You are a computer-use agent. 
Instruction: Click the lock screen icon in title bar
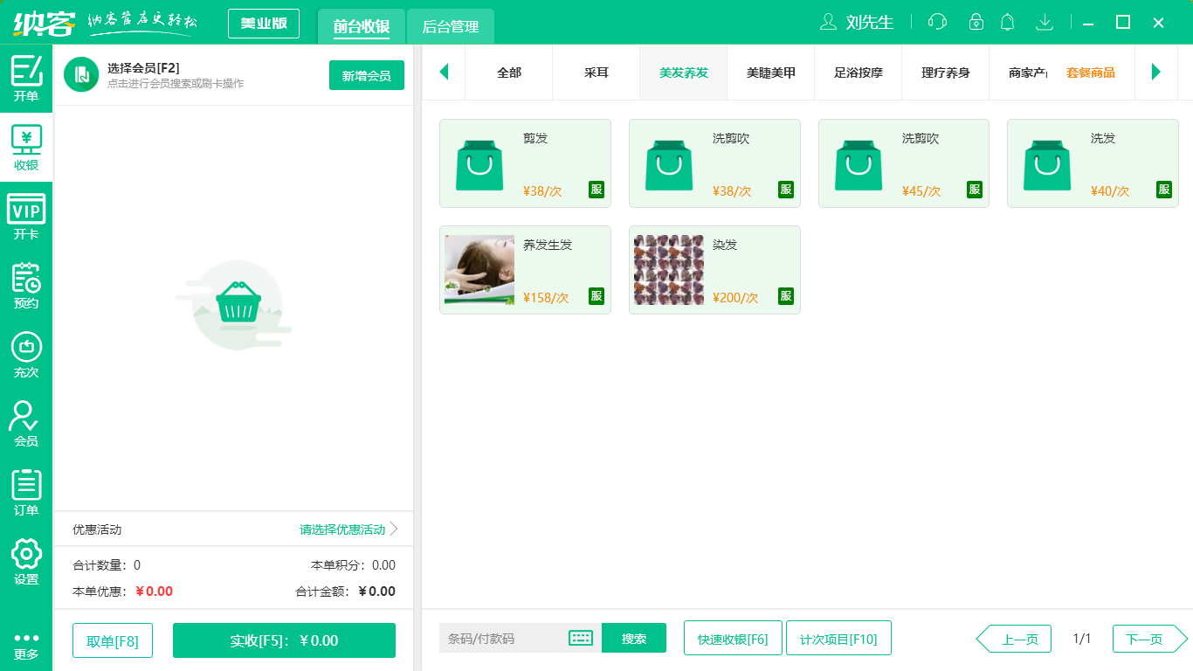(x=976, y=22)
